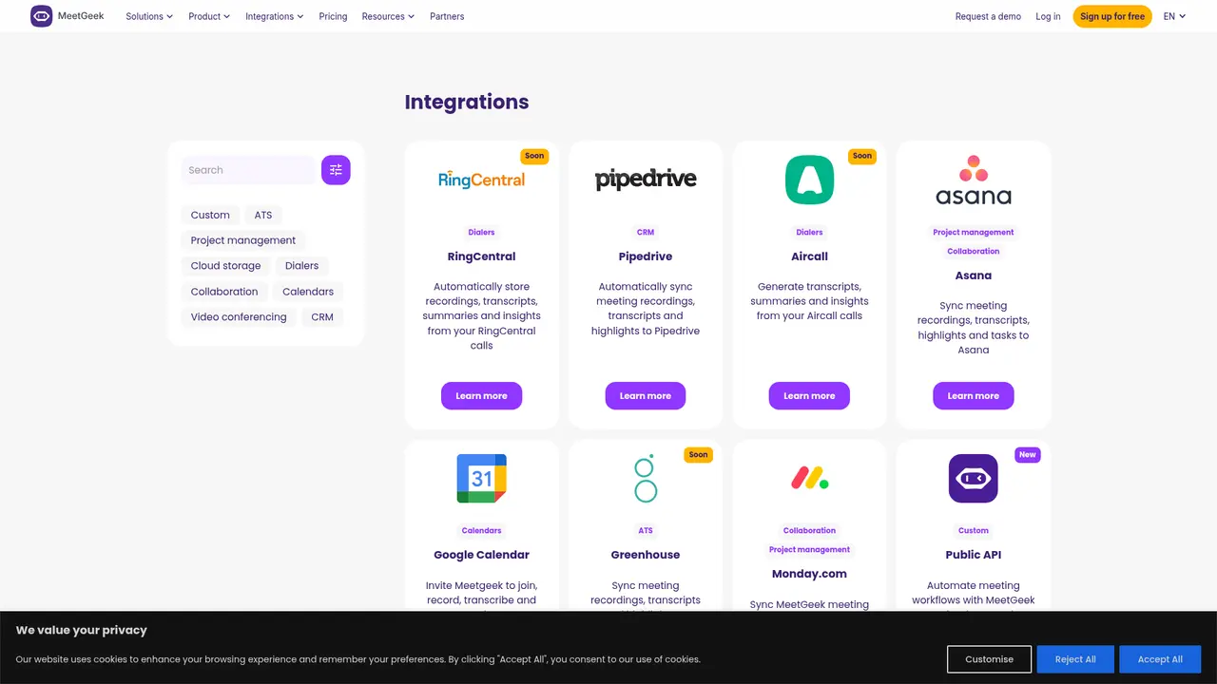This screenshot has width=1217, height=684.
Task: Toggle the Video conferencing filter chip
Action: (x=239, y=317)
